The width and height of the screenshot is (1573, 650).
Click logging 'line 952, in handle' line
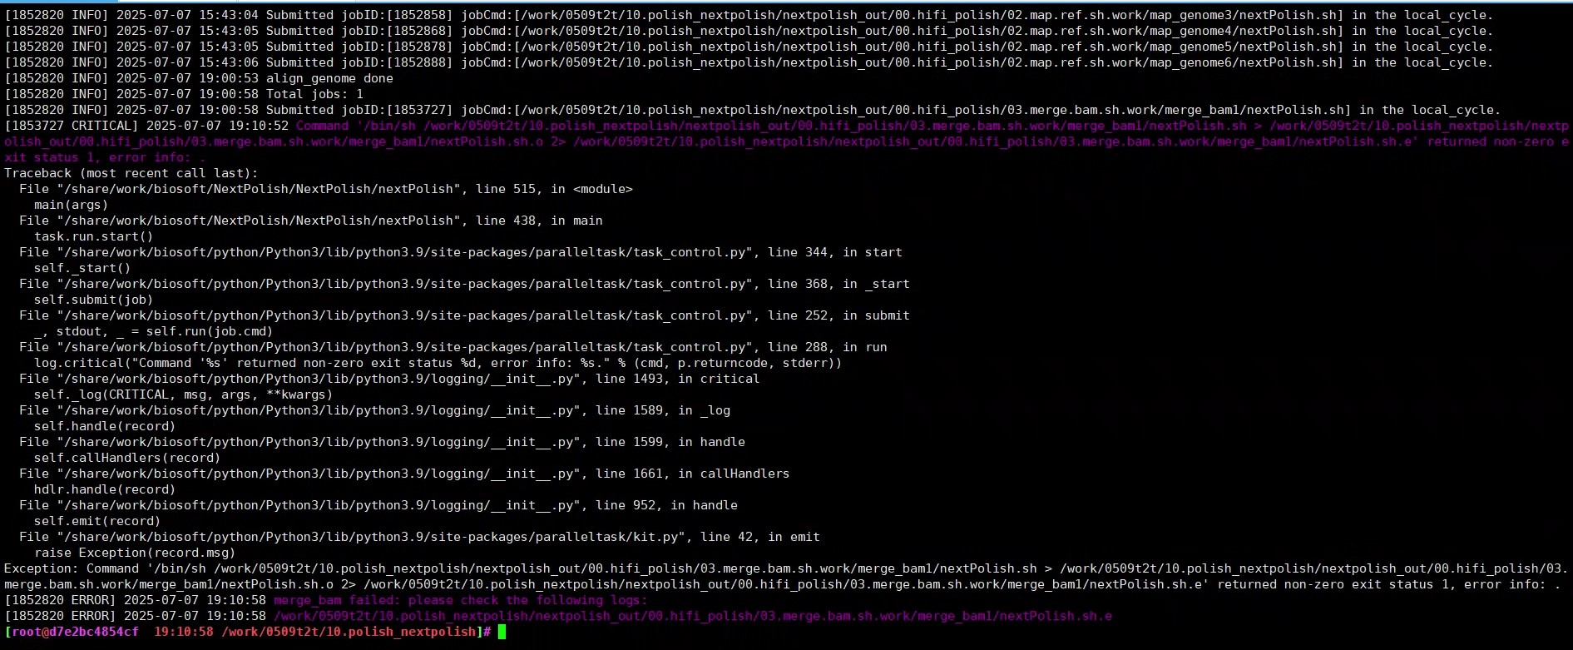[378, 505]
